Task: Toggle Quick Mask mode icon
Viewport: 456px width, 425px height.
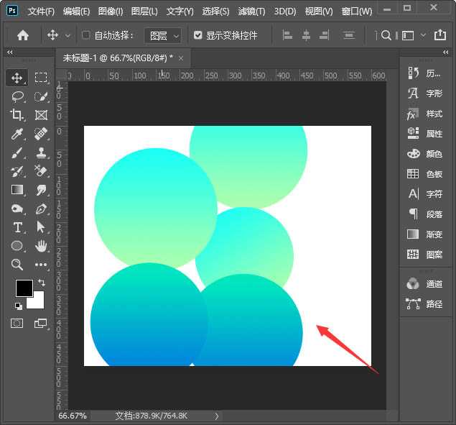Action: pyautogui.click(x=17, y=324)
